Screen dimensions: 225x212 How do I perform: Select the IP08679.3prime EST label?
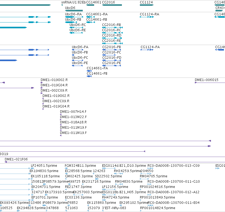click(x=55, y=203)
